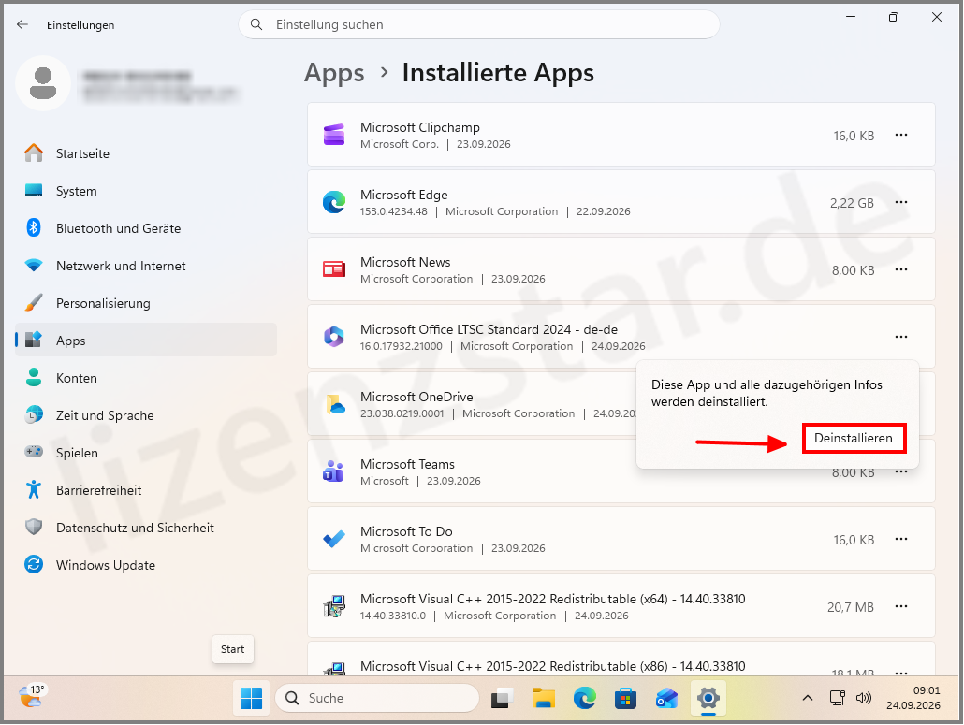
Task: Click the back arrow in Einstellungen
Action: (x=22, y=24)
